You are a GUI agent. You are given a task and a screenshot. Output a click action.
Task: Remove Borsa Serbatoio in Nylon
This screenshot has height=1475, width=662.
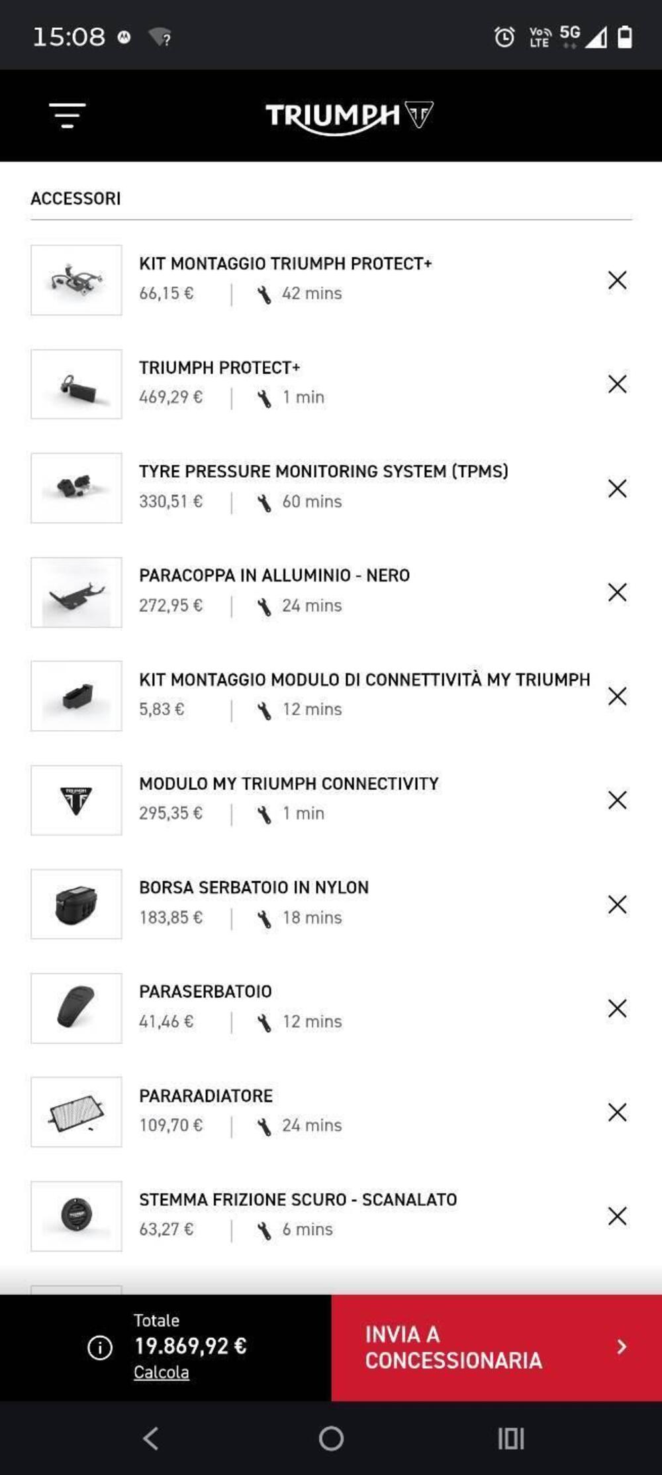[617, 904]
